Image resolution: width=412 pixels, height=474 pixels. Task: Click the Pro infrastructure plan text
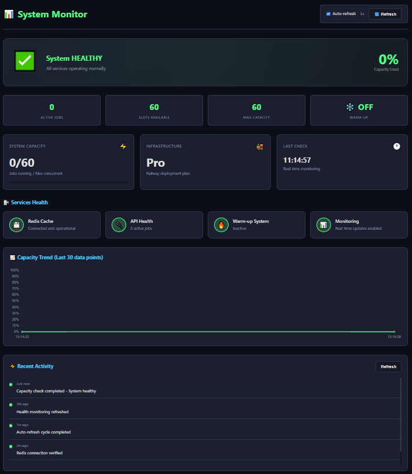coord(156,163)
